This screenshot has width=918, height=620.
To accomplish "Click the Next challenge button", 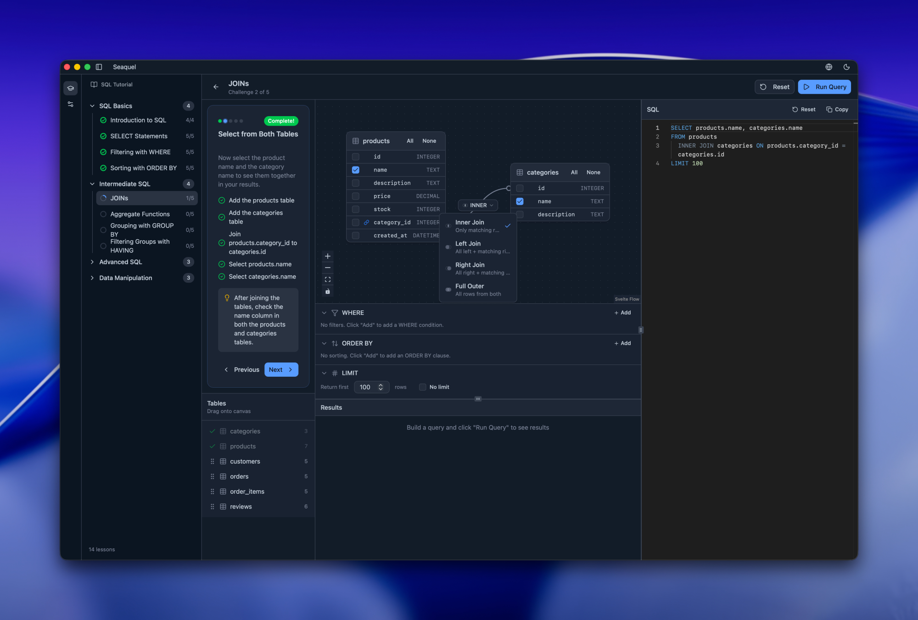I will point(281,370).
